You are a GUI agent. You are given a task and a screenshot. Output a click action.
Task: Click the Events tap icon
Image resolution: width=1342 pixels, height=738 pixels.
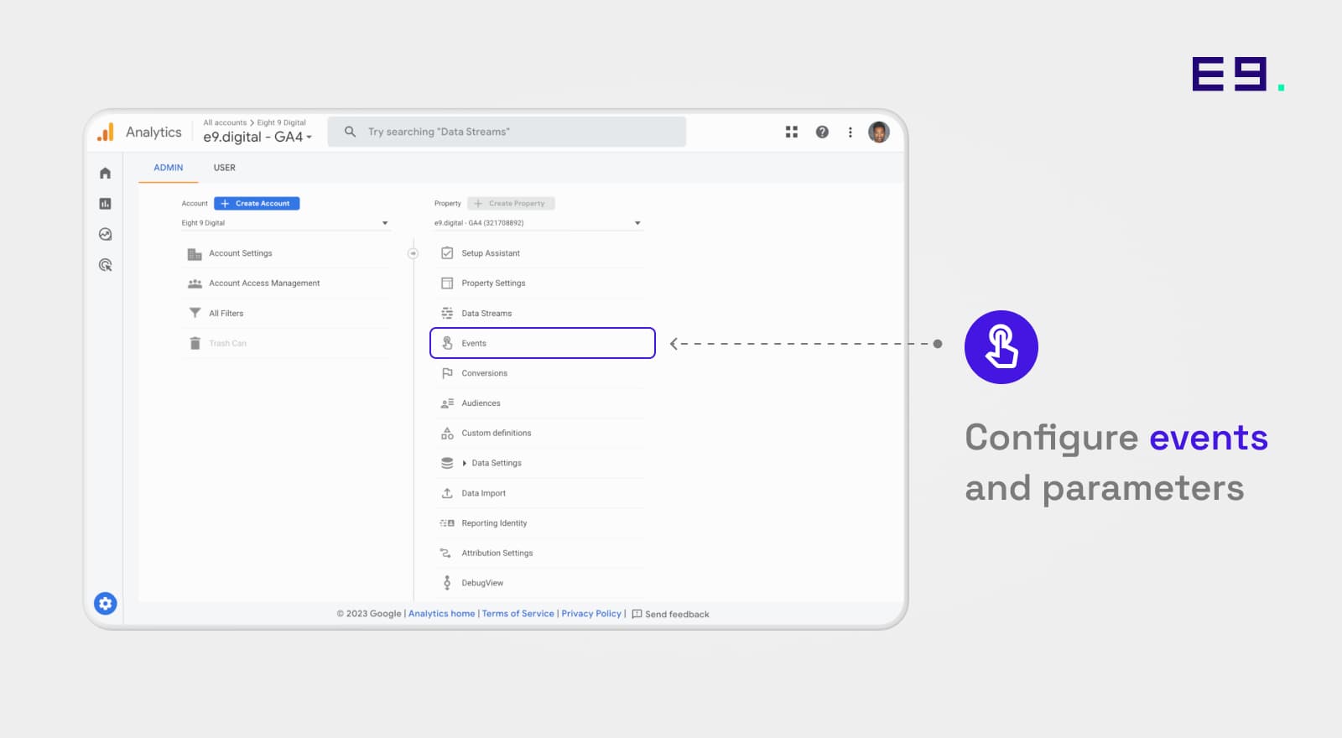tap(447, 343)
